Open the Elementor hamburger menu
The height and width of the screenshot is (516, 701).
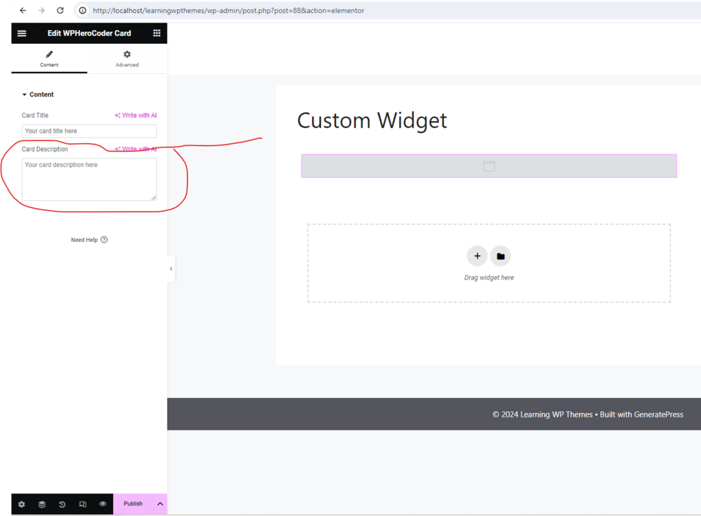22,33
